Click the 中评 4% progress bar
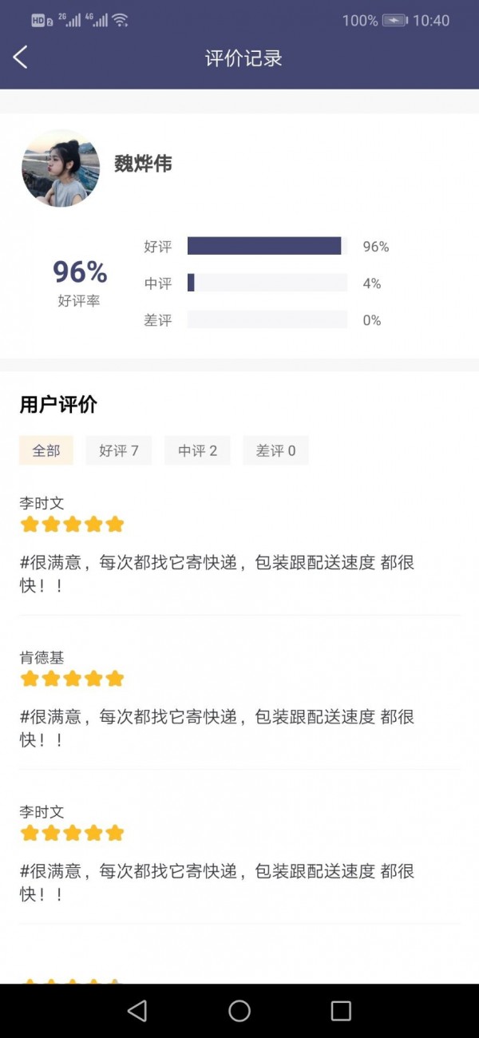The image size is (479, 1038). [267, 283]
